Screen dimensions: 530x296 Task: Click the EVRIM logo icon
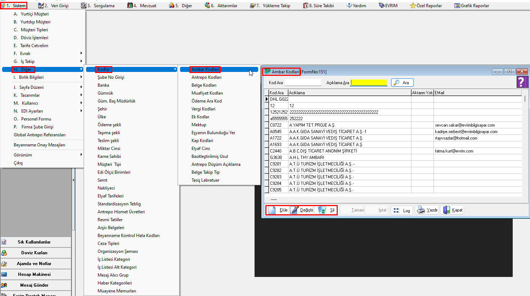[x=382, y=5]
